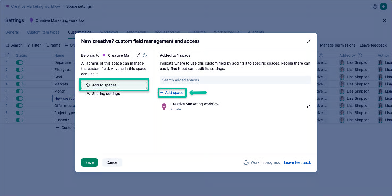The width and height of the screenshot is (392, 196).
Task: Close the custom field management dialog
Action: click(308, 41)
